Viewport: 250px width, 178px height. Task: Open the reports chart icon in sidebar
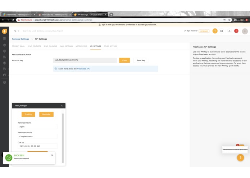coord(4,75)
